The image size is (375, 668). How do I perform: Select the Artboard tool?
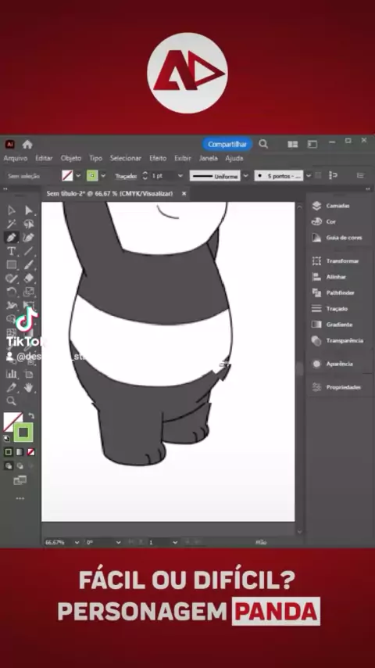click(29, 374)
